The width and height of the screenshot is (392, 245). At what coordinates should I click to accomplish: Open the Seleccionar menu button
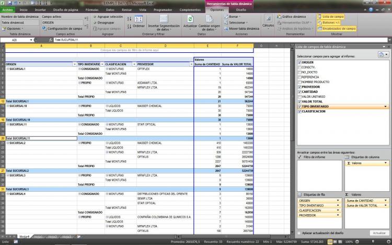tap(236, 22)
